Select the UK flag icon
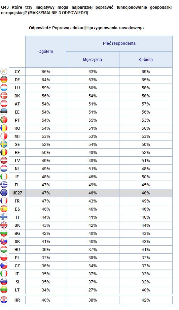 (x=4, y=225)
